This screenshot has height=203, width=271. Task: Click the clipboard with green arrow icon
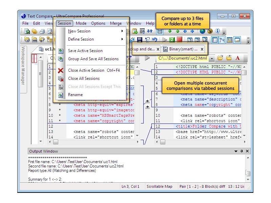tap(135, 31)
